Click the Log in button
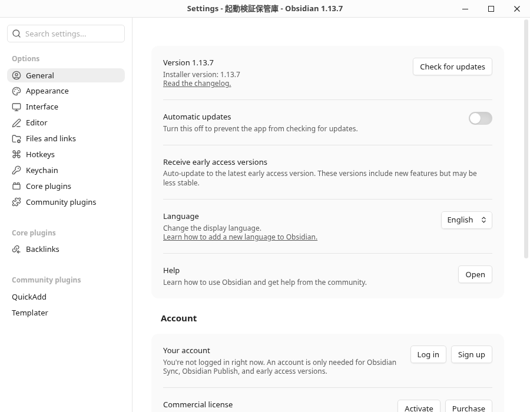Viewport: 530px width, 412px height. (428, 354)
